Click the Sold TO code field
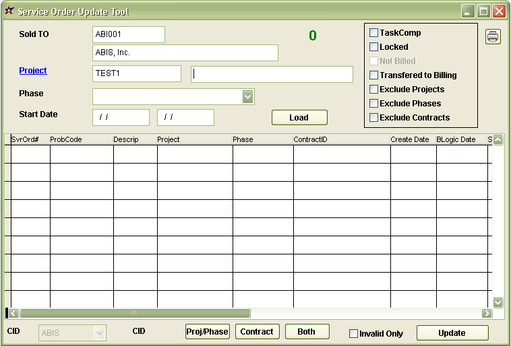Viewport: 511px width, 346px height. point(128,34)
